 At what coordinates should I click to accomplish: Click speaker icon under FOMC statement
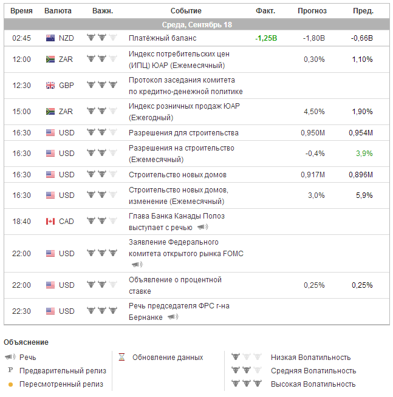point(136,265)
